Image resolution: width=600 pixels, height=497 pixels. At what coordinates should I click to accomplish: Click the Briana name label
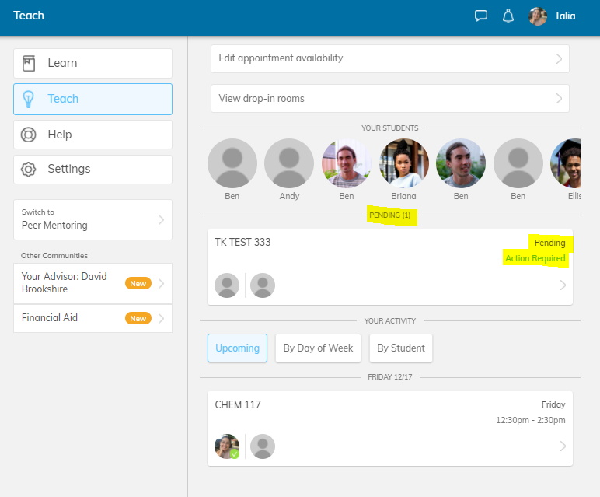(x=403, y=196)
